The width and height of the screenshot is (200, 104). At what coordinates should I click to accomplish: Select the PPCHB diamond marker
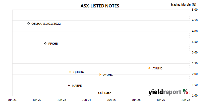coord(45,43)
